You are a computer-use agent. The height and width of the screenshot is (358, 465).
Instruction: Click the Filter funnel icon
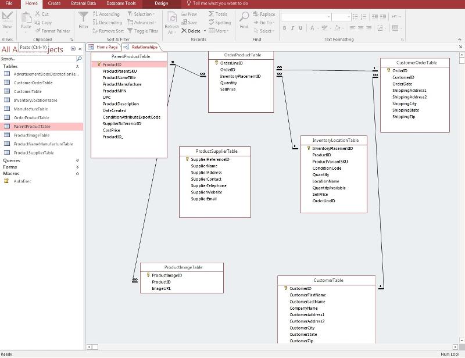click(x=84, y=17)
